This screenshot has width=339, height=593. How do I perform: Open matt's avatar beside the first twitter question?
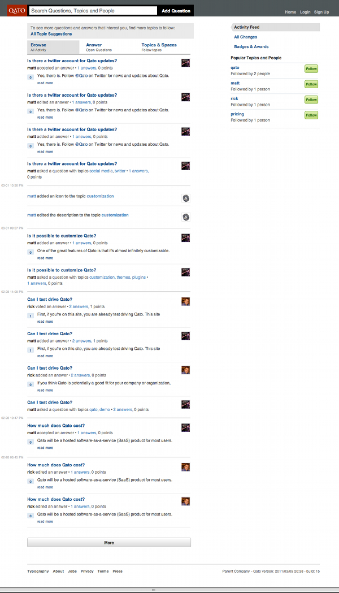tap(185, 63)
